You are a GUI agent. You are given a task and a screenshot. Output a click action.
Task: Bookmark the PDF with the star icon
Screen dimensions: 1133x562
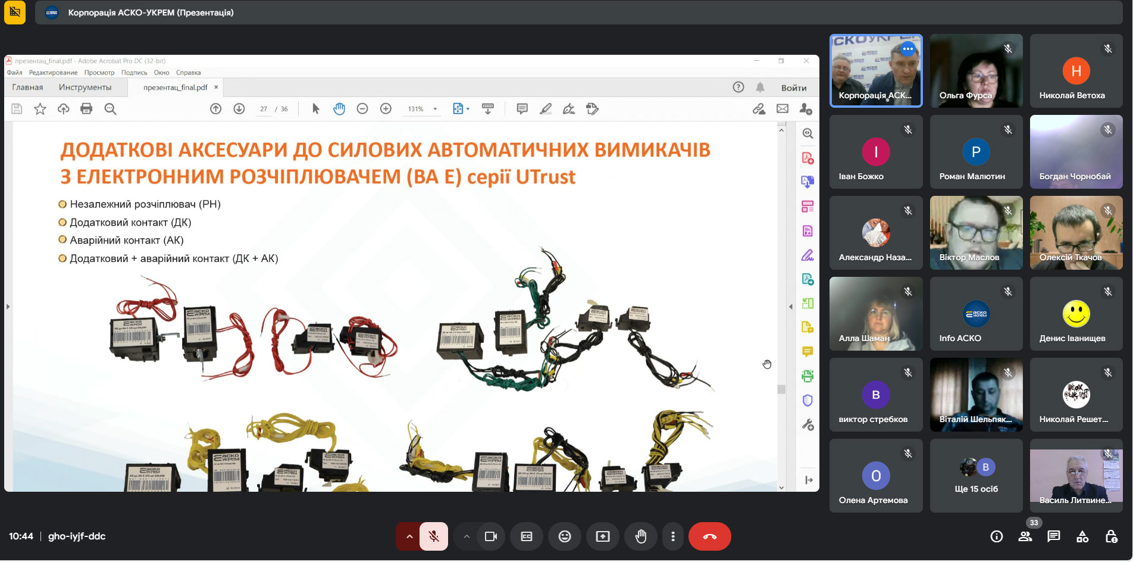pyautogui.click(x=40, y=109)
